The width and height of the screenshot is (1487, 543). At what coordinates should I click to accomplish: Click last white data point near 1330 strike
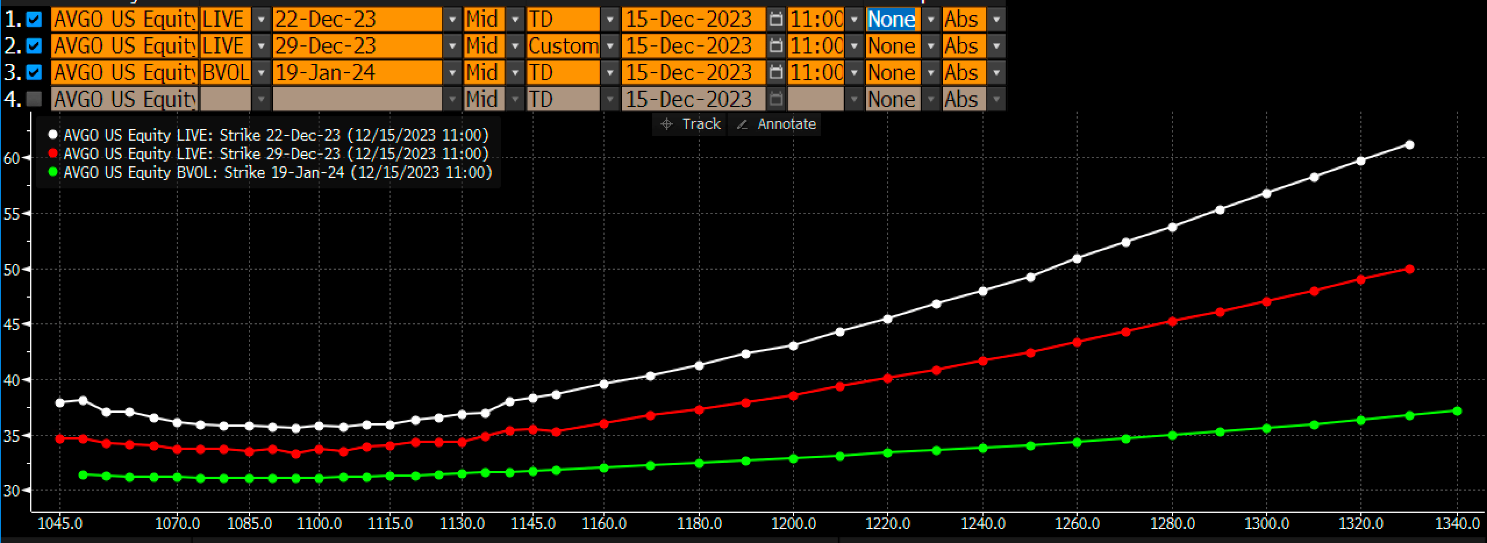pos(1409,145)
